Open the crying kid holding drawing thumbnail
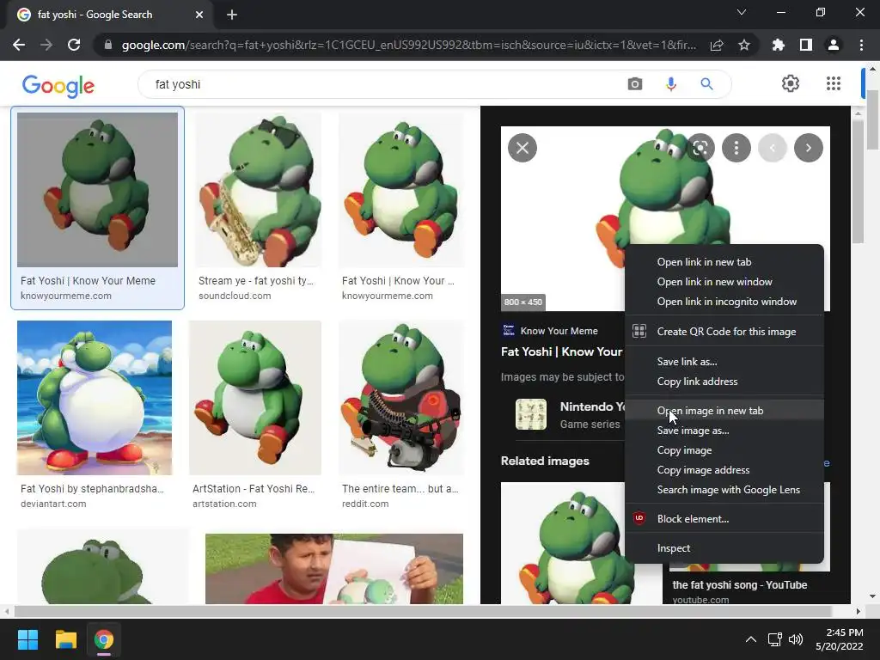Image resolution: width=880 pixels, height=660 pixels. click(334, 569)
